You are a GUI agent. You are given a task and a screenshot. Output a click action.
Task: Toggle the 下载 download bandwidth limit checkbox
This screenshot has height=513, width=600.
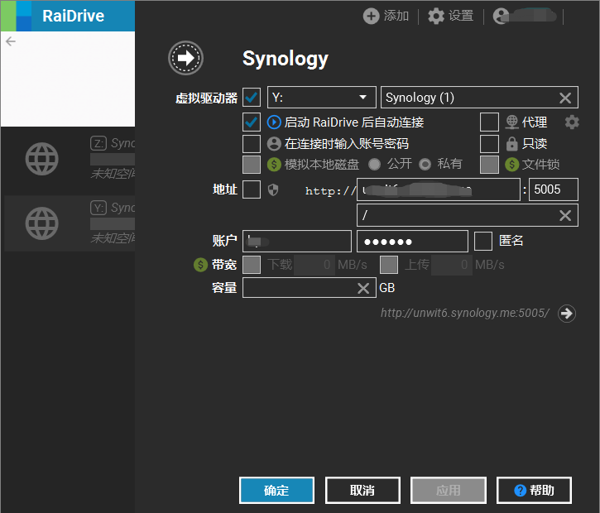pyautogui.click(x=252, y=265)
